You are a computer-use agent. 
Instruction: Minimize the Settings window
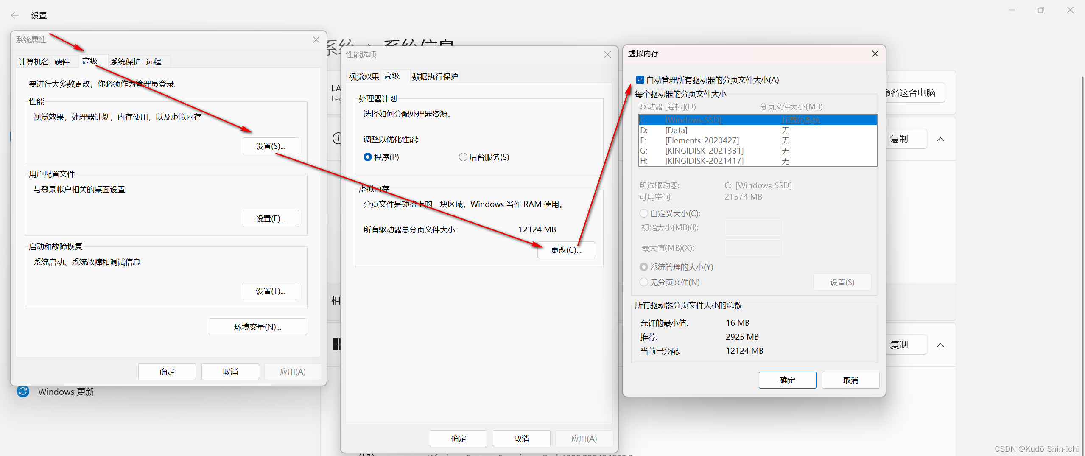click(1012, 10)
